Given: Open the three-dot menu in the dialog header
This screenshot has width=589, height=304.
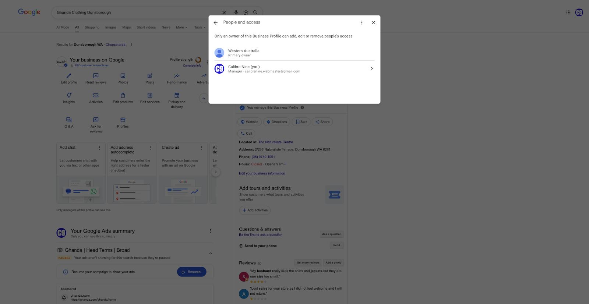Looking at the screenshot, I should pyautogui.click(x=361, y=22).
